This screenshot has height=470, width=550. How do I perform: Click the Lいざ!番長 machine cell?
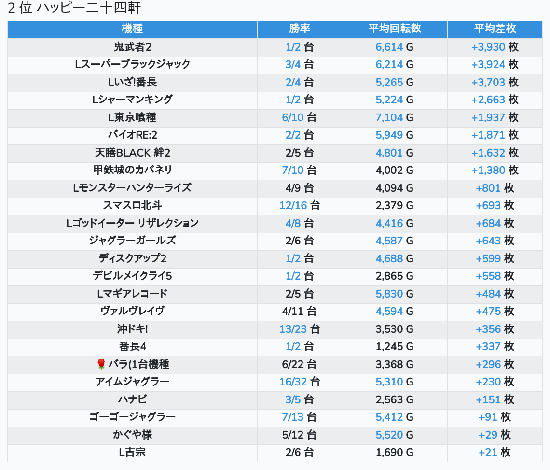point(132,82)
